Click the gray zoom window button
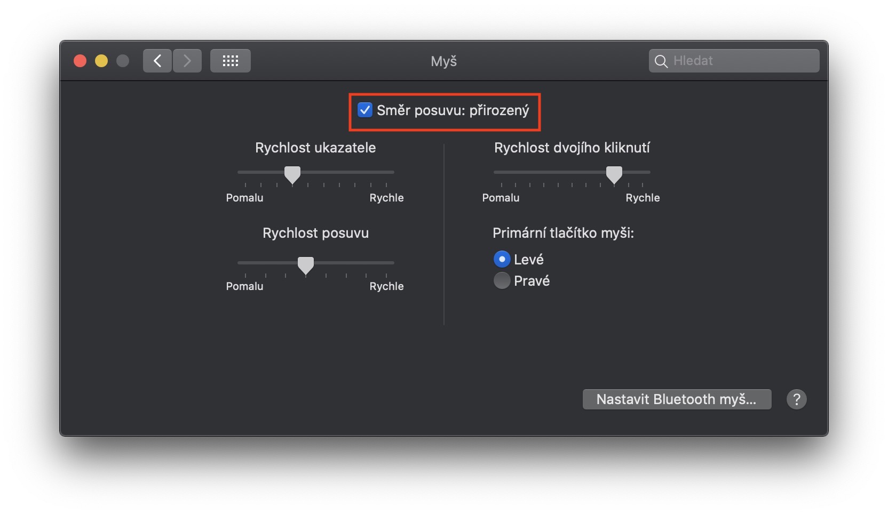The width and height of the screenshot is (888, 515). (x=123, y=61)
